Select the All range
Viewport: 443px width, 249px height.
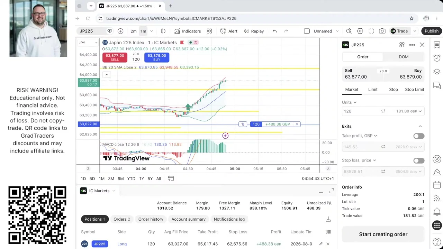pyautogui.click(x=159, y=178)
